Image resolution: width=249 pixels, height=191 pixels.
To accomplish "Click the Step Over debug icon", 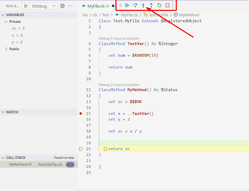I will tap(135, 5).
